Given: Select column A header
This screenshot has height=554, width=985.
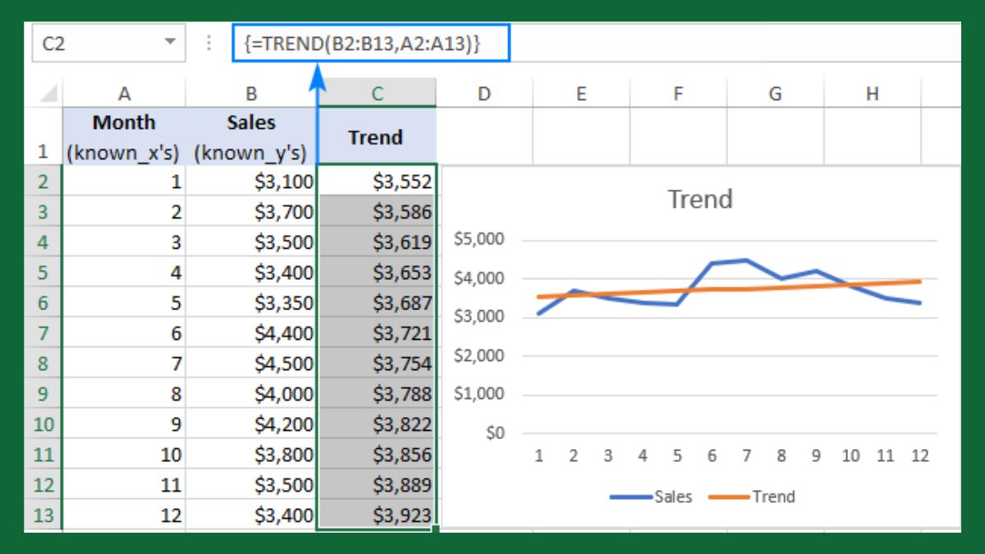Looking at the screenshot, I should [x=125, y=93].
